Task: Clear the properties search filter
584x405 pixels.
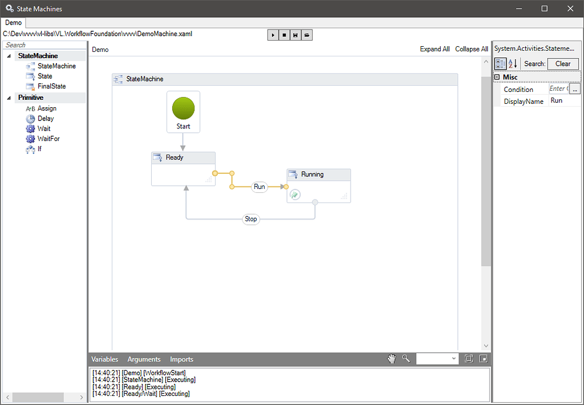Action: pos(563,63)
